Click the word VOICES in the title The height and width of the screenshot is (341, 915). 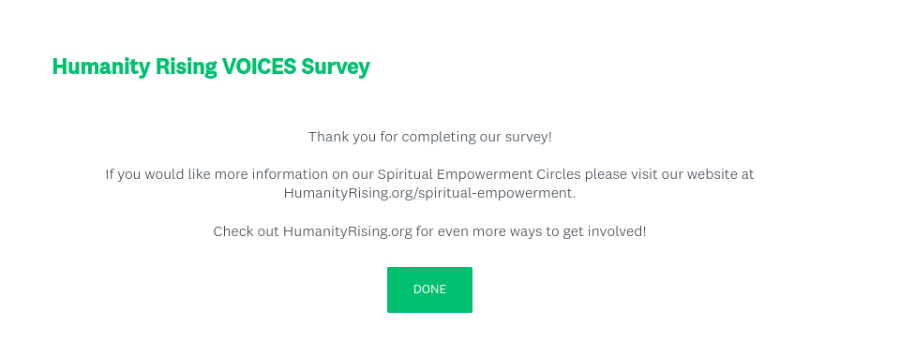click(x=259, y=67)
